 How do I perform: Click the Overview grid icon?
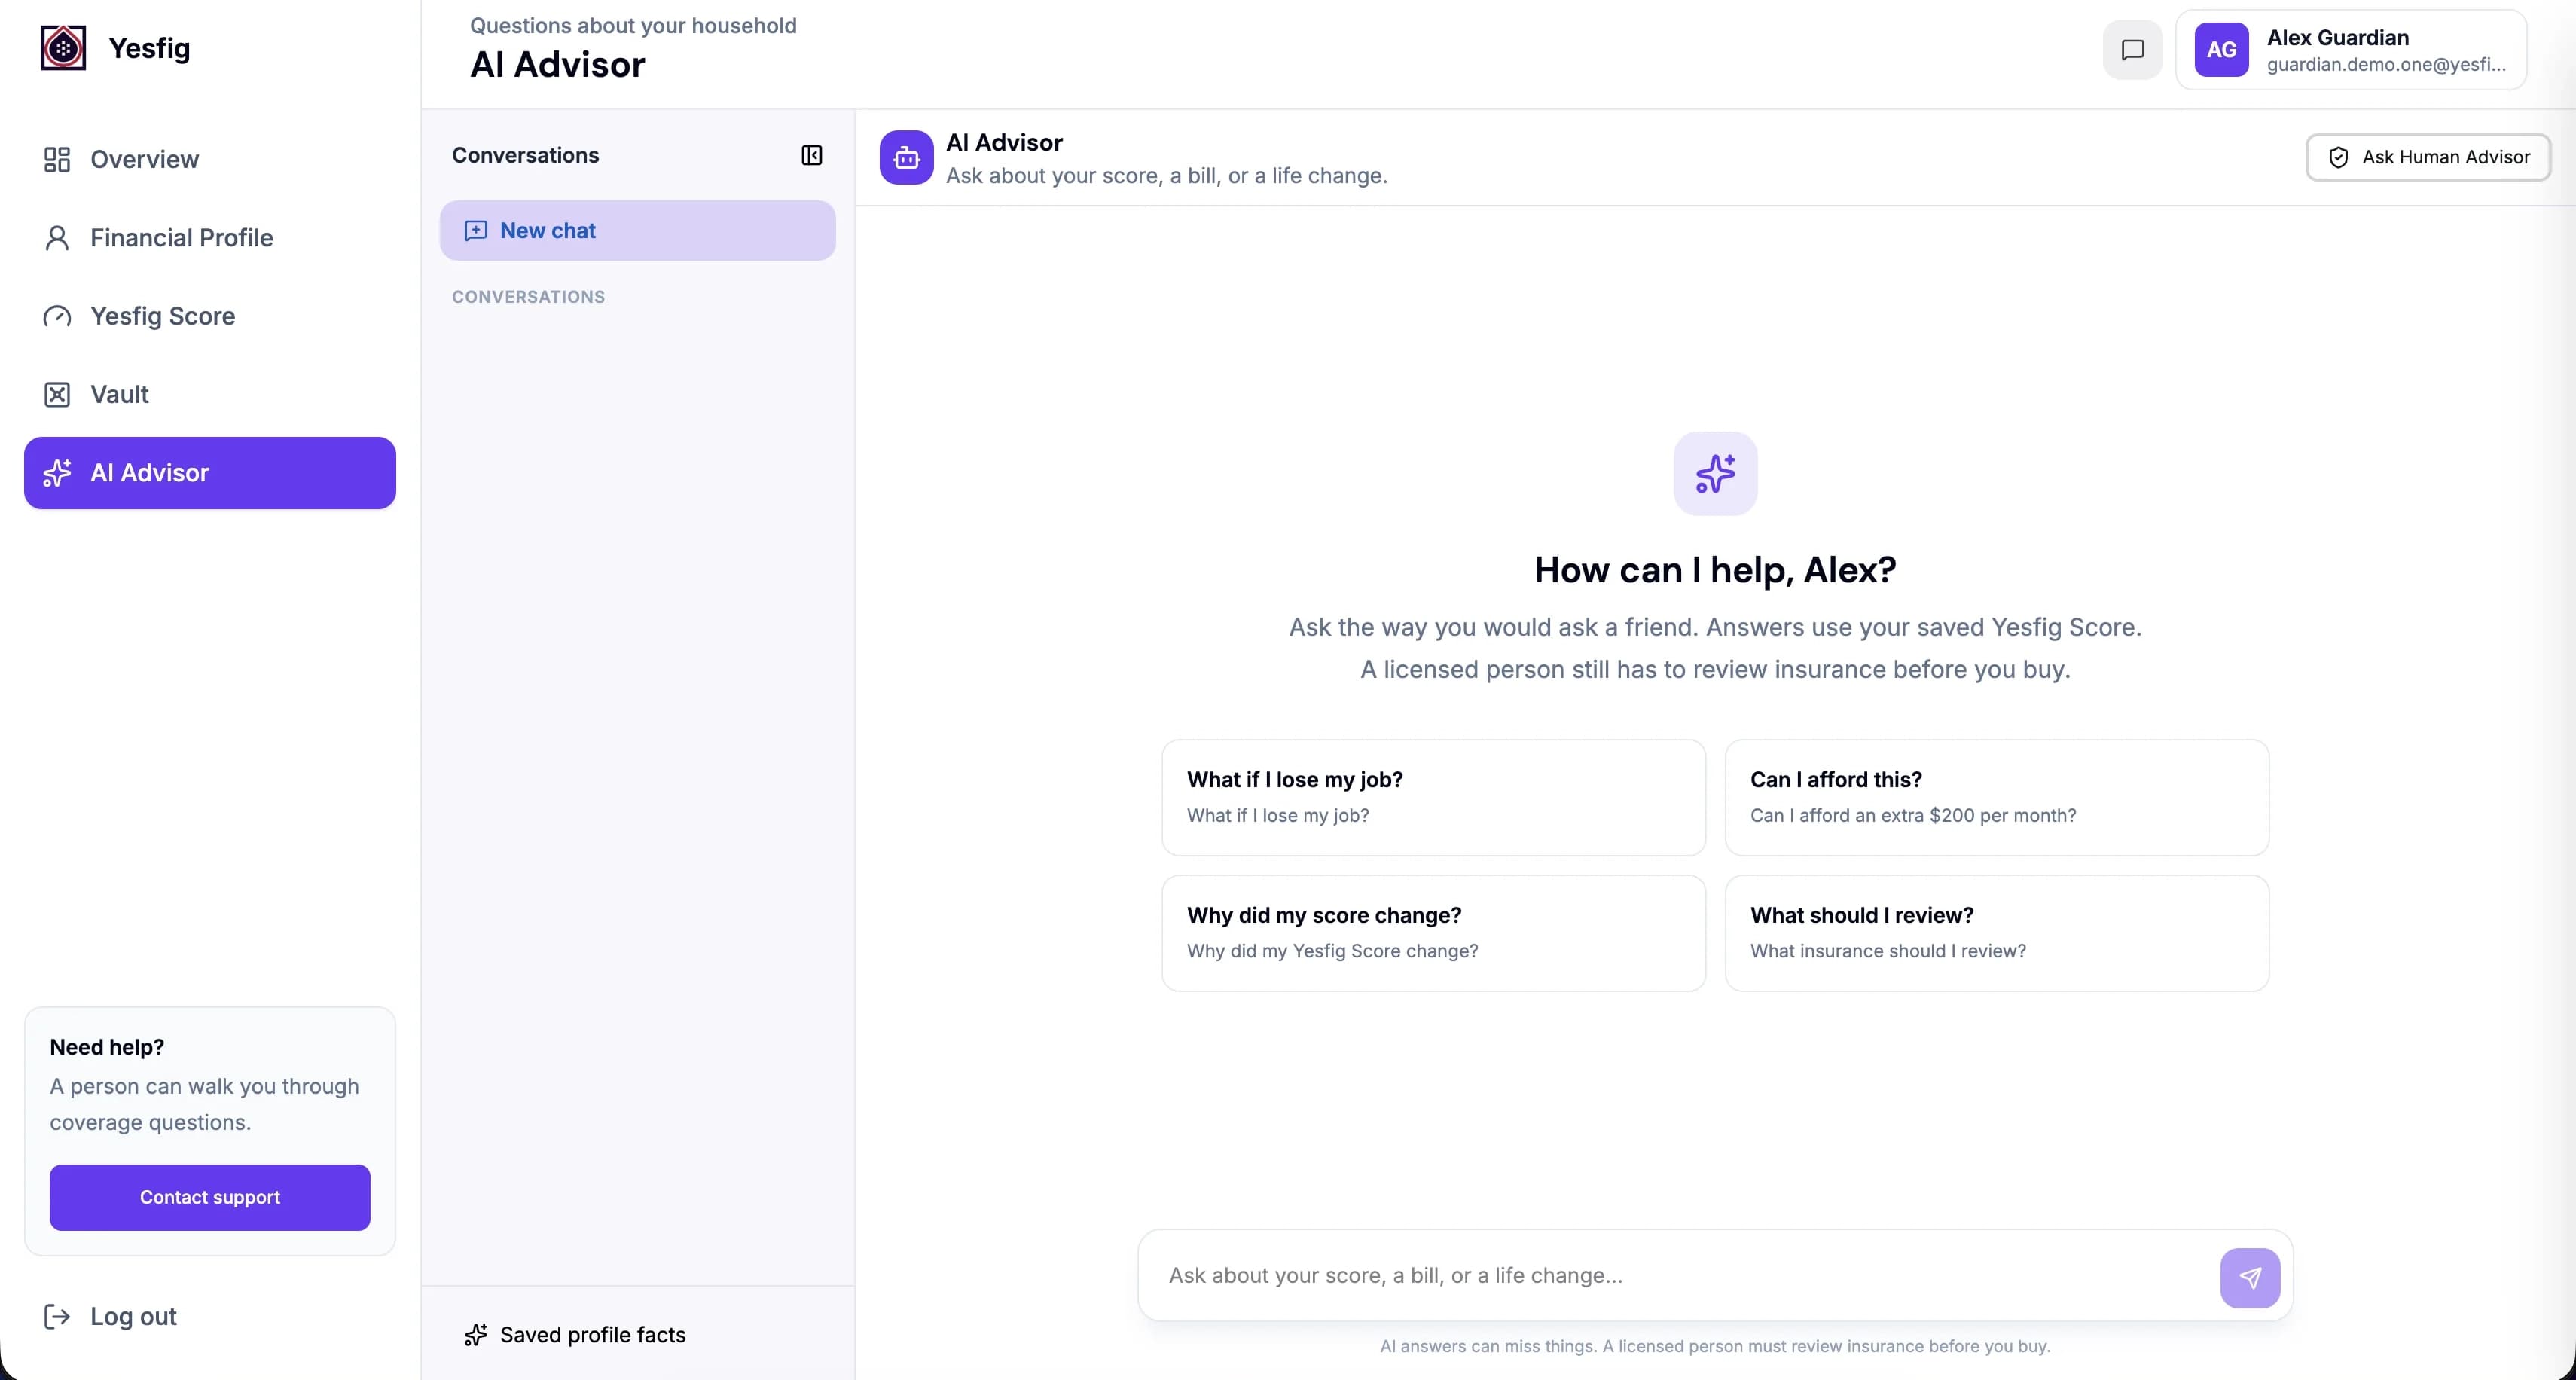(57, 159)
